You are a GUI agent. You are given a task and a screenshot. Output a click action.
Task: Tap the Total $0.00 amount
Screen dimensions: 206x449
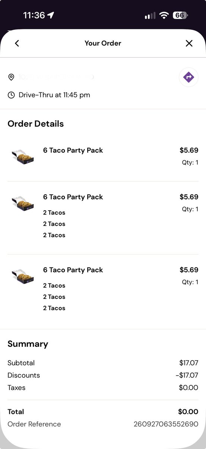click(x=188, y=412)
